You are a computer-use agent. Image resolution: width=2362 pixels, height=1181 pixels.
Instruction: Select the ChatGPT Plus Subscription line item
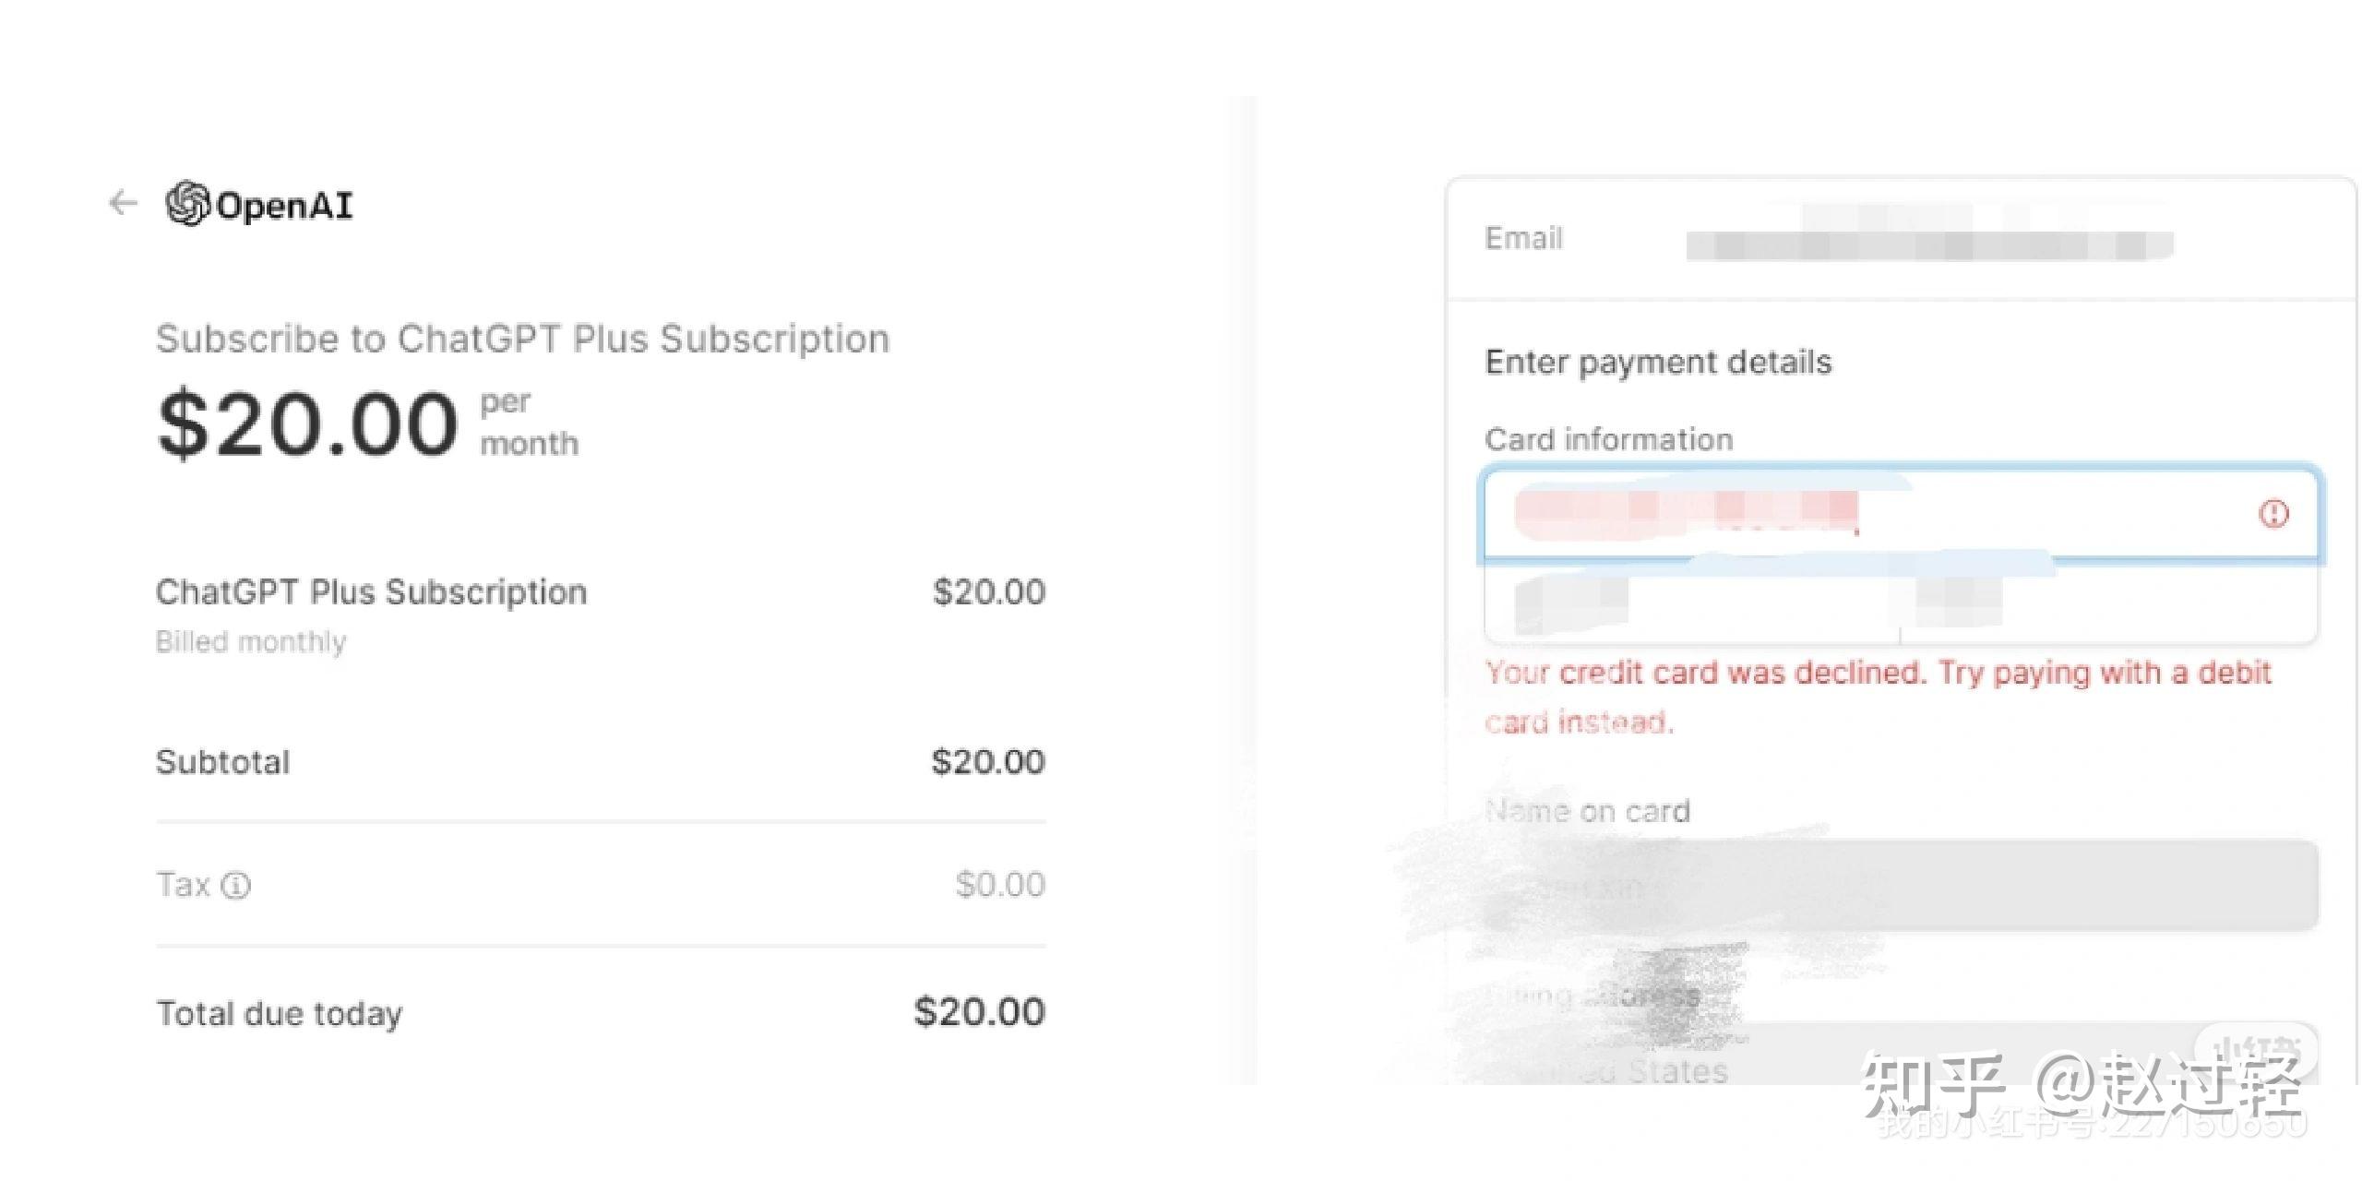pyautogui.click(x=371, y=591)
